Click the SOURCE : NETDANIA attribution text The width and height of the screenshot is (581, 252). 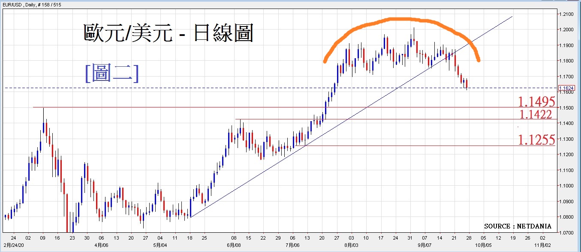(x=518, y=226)
